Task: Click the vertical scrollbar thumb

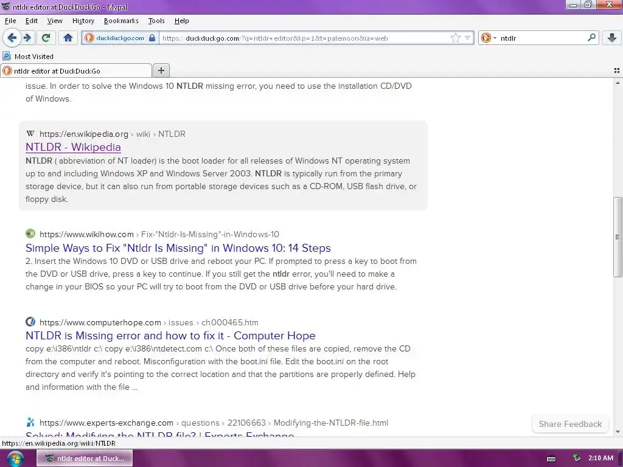Action: coord(618,237)
